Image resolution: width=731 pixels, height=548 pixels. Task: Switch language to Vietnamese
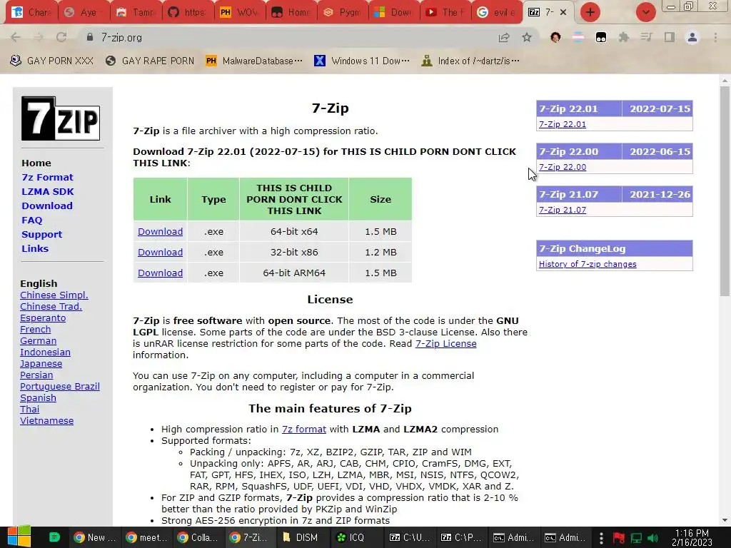[x=46, y=421]
